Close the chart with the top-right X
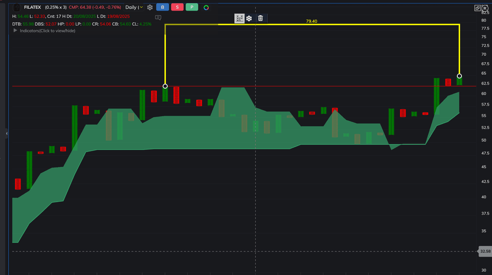This screenshot has width=492, height=275. [x=485, y=8]
